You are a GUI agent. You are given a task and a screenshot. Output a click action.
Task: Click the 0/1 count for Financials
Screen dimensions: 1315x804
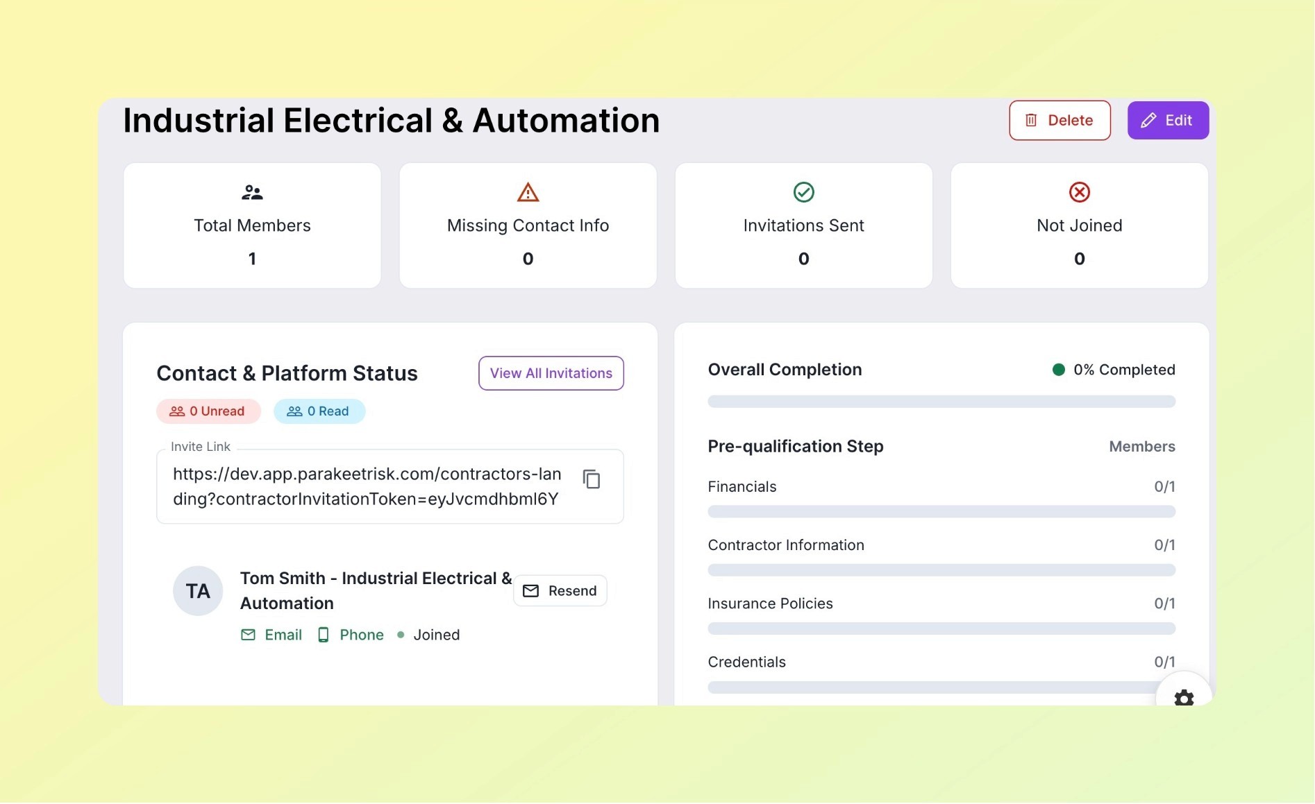click(x=1164, y=486)
